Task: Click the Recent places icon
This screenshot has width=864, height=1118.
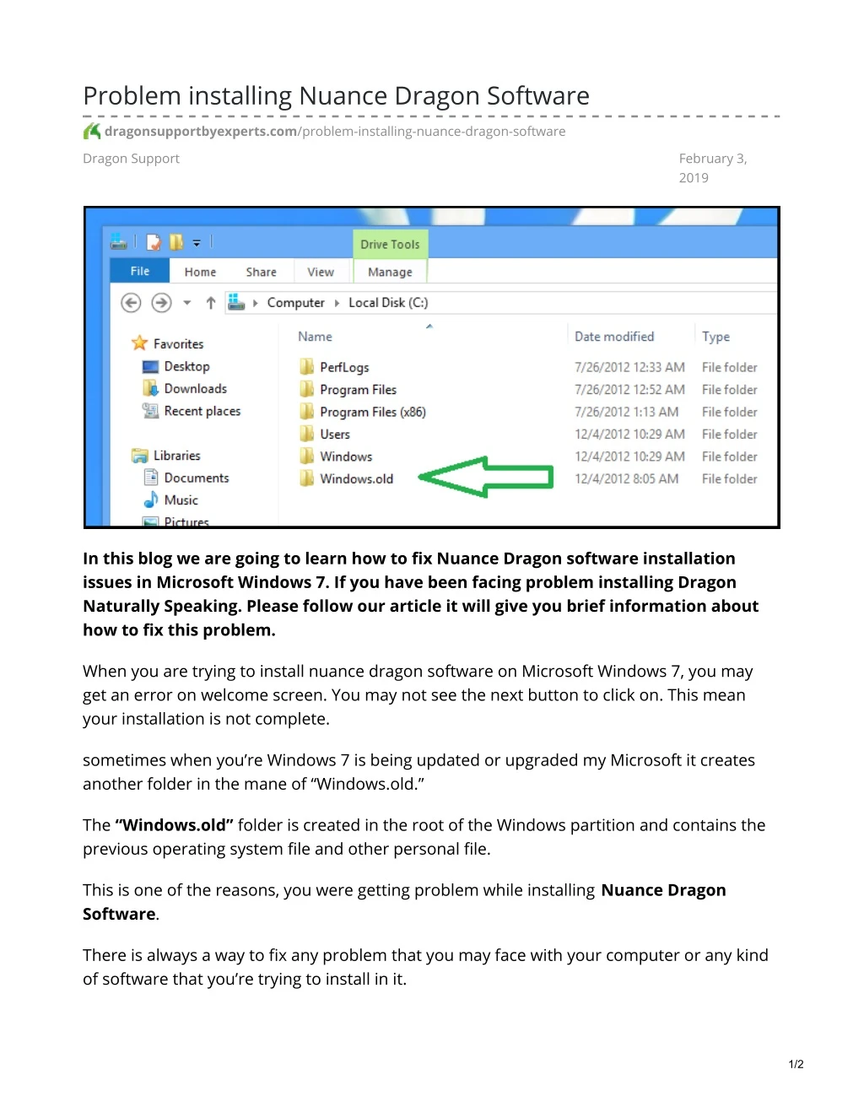Action: 150,410
